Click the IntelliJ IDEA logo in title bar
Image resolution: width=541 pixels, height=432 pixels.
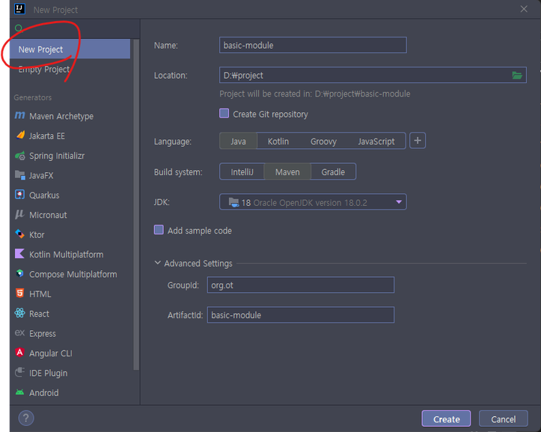pos(19,9)
